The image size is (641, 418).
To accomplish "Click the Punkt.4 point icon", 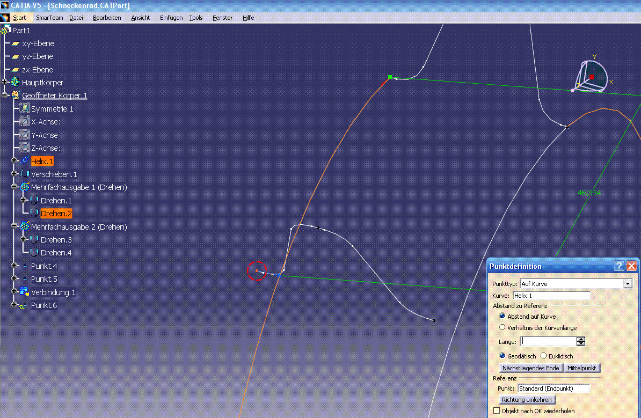I will [x=25, y=266].
